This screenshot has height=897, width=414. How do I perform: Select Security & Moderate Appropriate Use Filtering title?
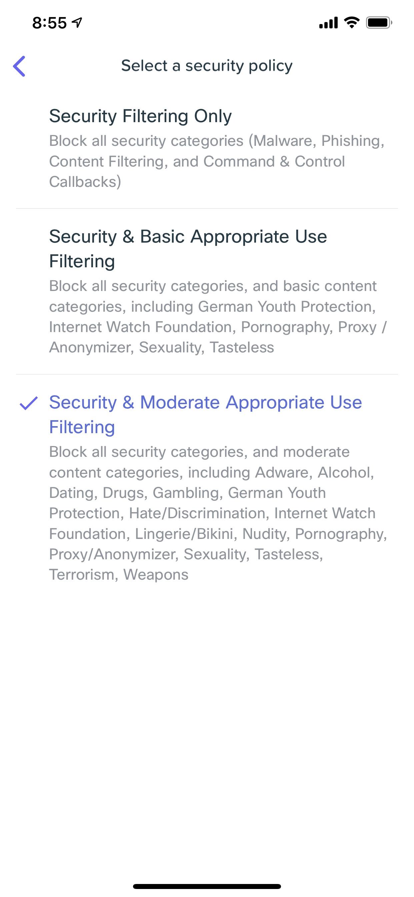pos(205,414)
